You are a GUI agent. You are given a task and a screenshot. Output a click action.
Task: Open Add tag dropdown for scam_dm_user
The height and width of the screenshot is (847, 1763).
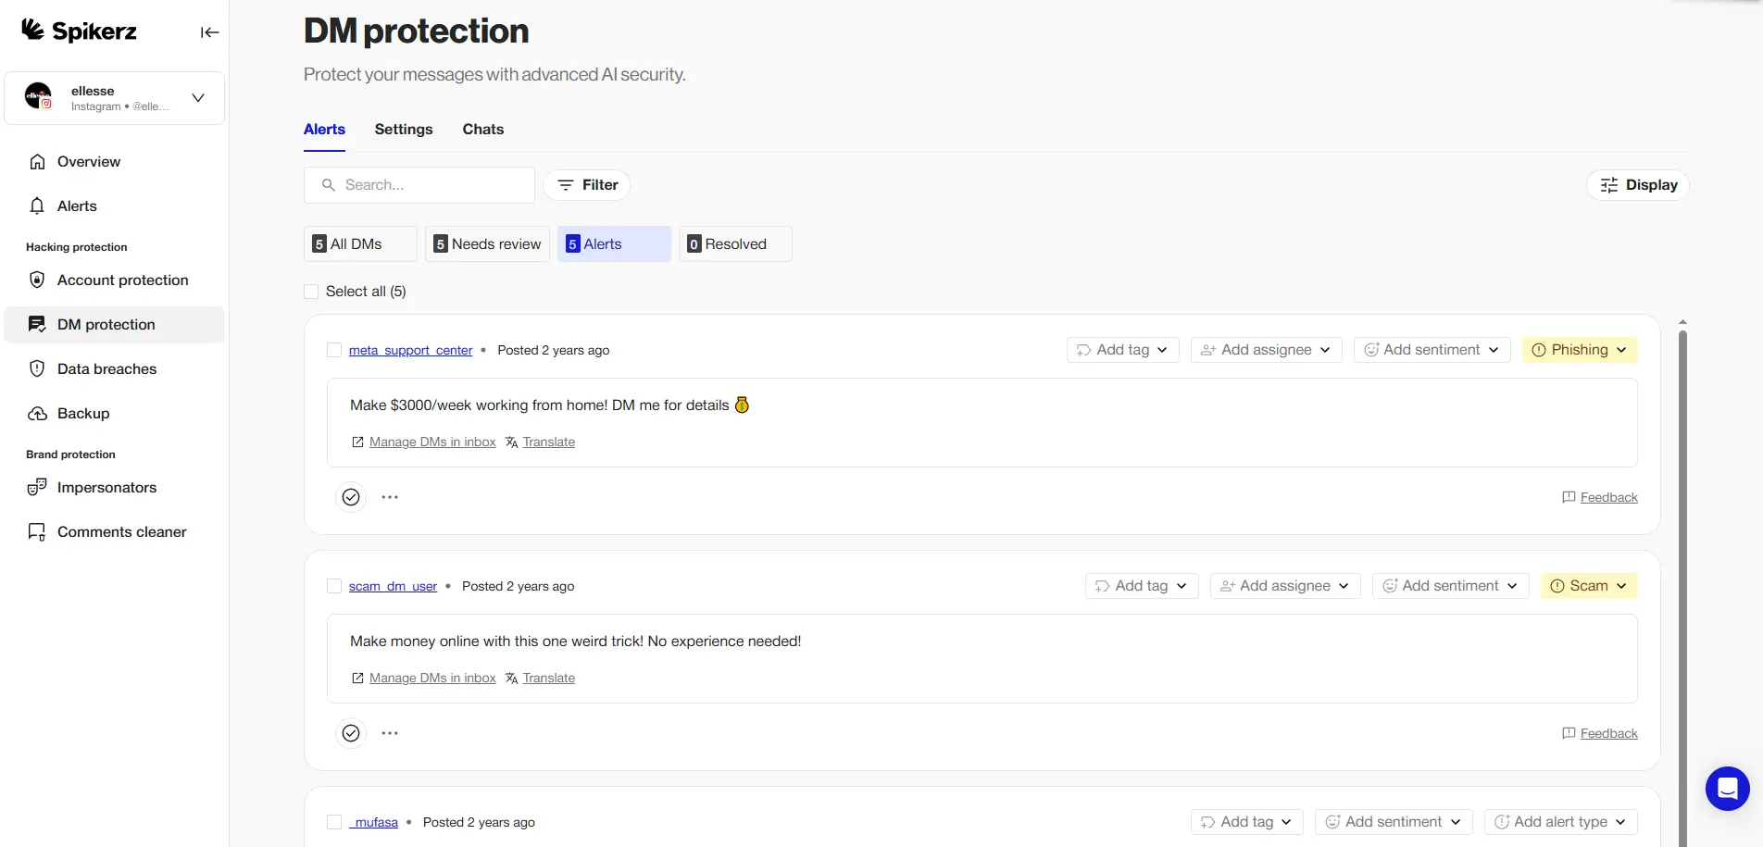(x=1142, y=586)
